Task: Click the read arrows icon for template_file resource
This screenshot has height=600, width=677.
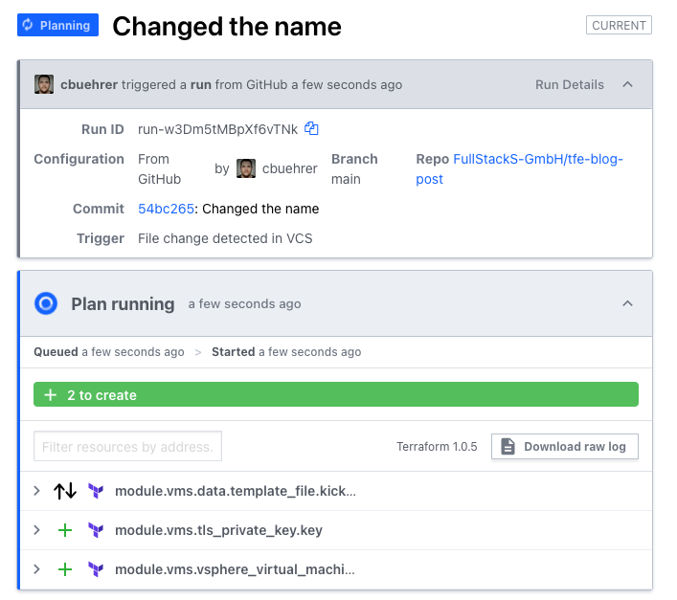Action: [65, 491]
